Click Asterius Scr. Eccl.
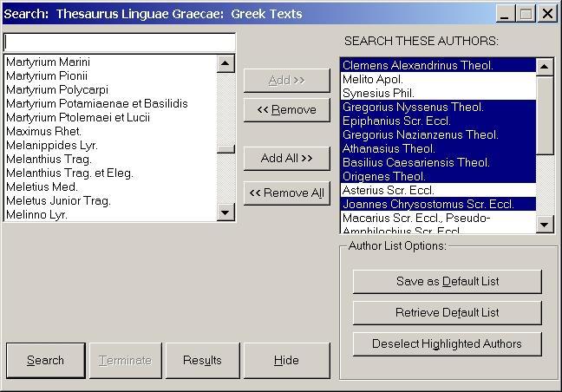 point(438,190)
